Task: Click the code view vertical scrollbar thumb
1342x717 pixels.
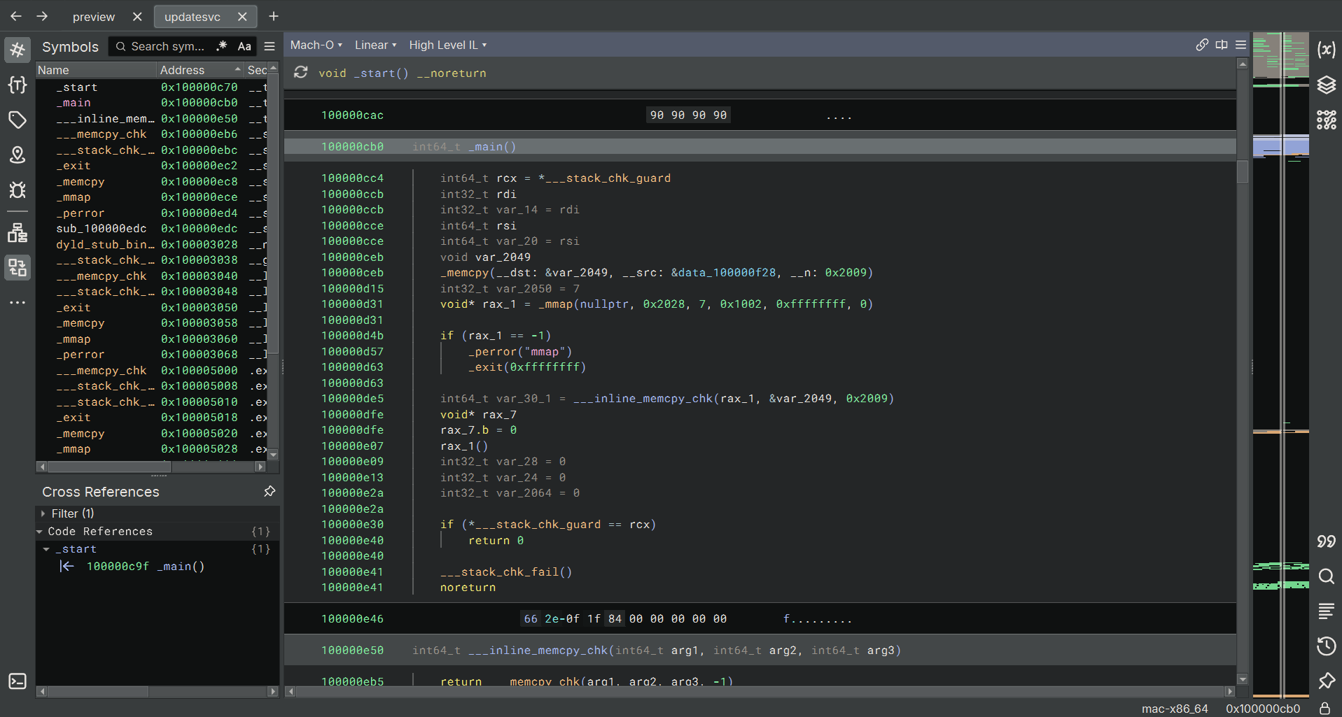Action: point(1243,171)
